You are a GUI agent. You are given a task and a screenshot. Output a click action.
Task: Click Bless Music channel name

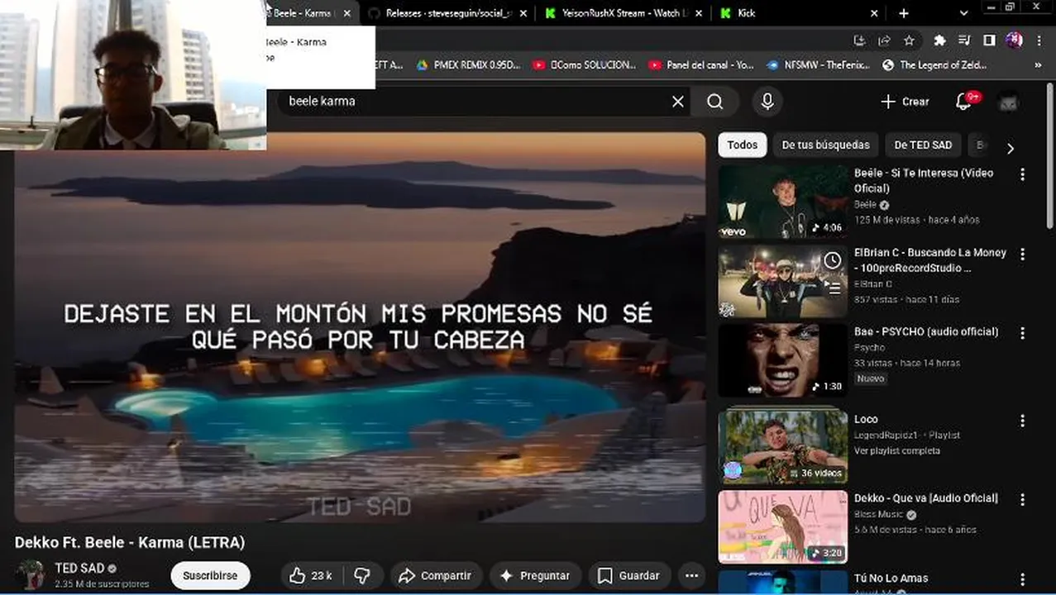click(878, 514)
